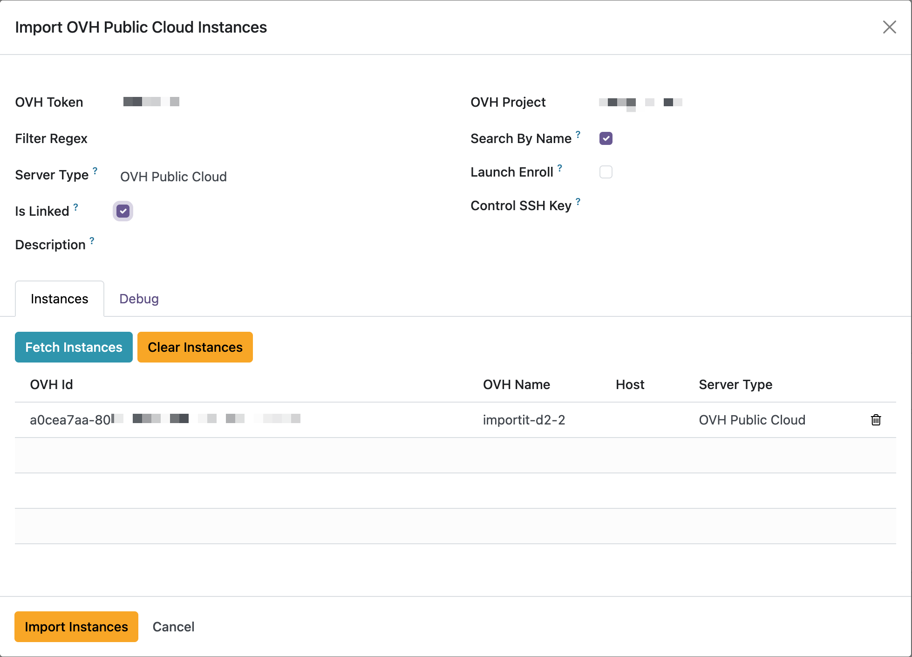The image size is (912, 657).
Task: Cancel the import dialog
Action: pyautogui.click(x=173, y=627)
